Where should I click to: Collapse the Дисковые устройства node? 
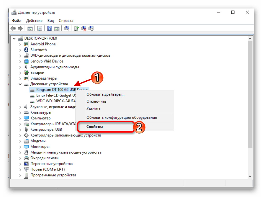[x=20, y=84]
